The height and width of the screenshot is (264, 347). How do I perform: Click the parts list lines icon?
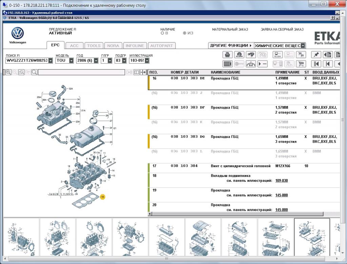coord(227,64)
